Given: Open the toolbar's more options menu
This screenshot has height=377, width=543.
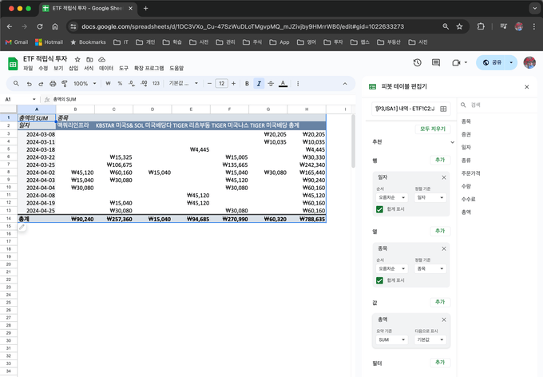Looking at the screenshot, I should tap(298, 84).
